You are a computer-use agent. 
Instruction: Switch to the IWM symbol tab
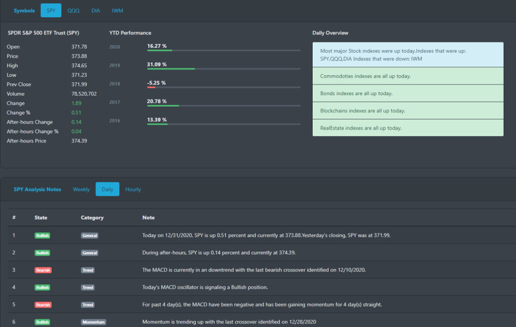point(117,11)
